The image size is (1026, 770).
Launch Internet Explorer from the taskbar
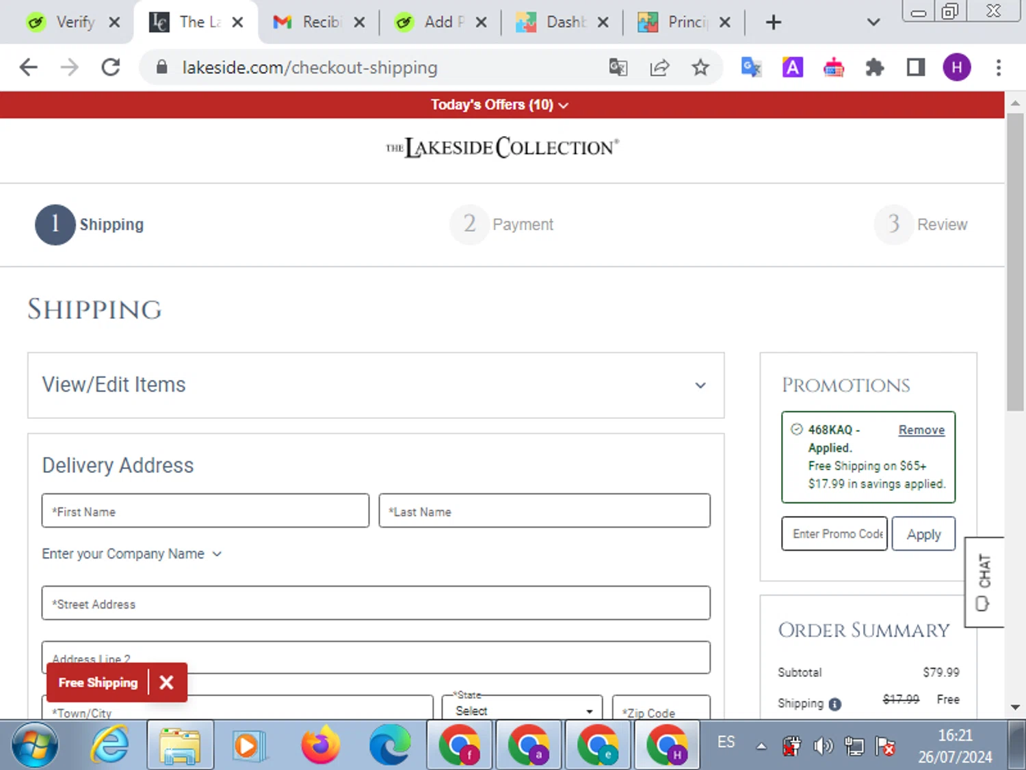(x=110, y=745)
